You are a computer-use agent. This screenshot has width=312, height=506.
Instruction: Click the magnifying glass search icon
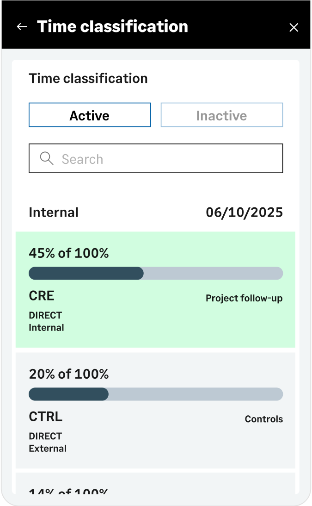[x=46, y=158]
